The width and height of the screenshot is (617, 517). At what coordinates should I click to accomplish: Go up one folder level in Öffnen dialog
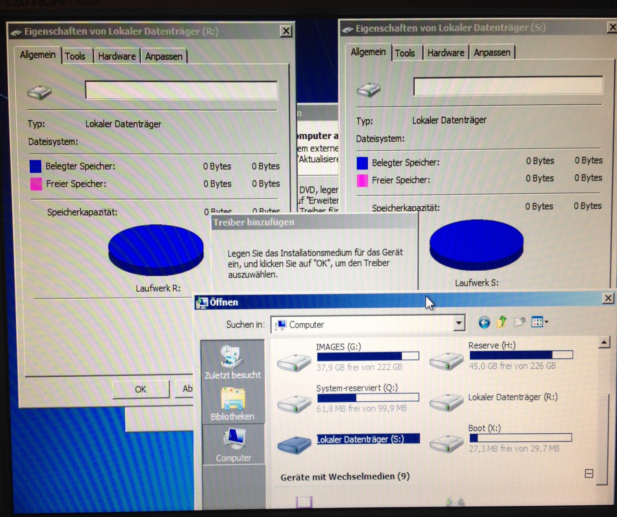pyautogui.click(x=502, y=322)
